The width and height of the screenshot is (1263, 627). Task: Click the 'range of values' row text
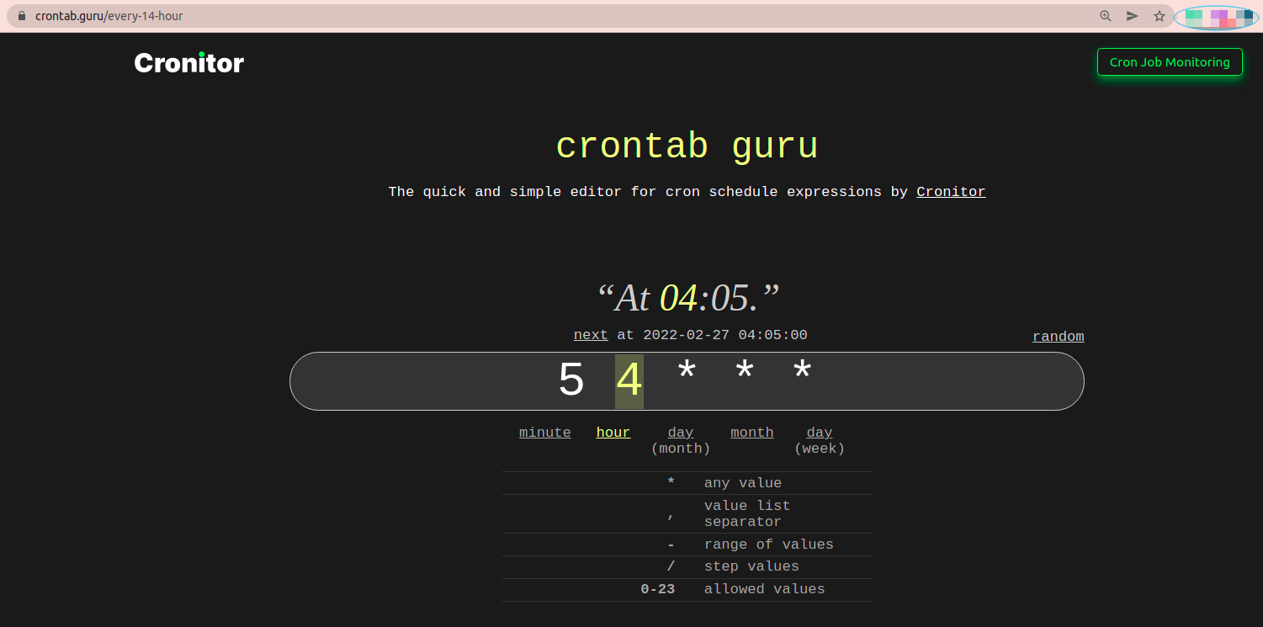[x=769, y=545]
